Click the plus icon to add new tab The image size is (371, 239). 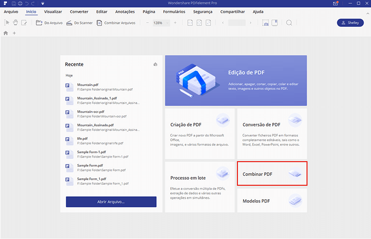[14, 33]
